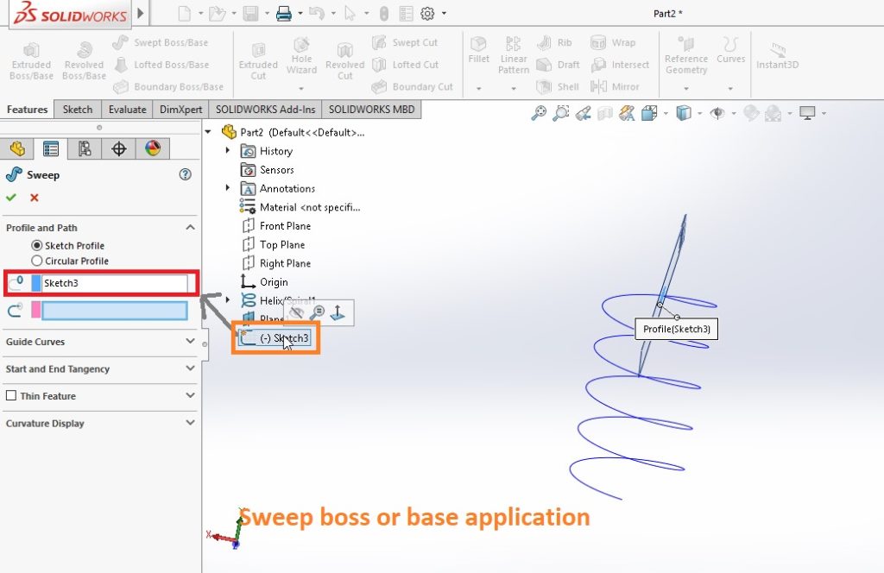
Task: Collapse the Profile and Path section
Action: pyautogui.click(x=191, y=228)
